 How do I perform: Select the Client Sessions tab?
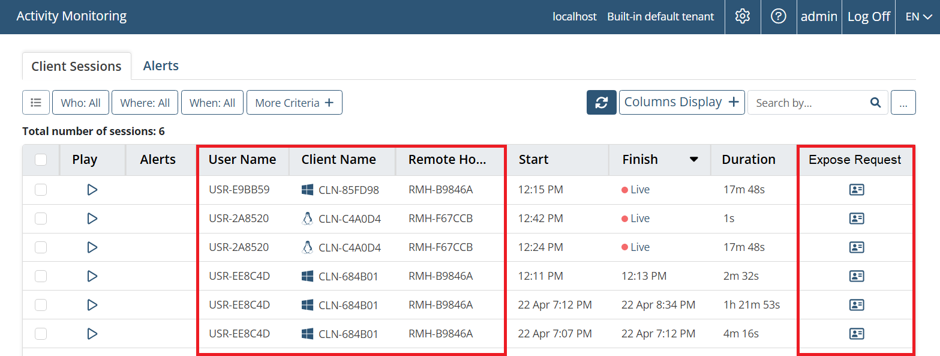[76, 67]
